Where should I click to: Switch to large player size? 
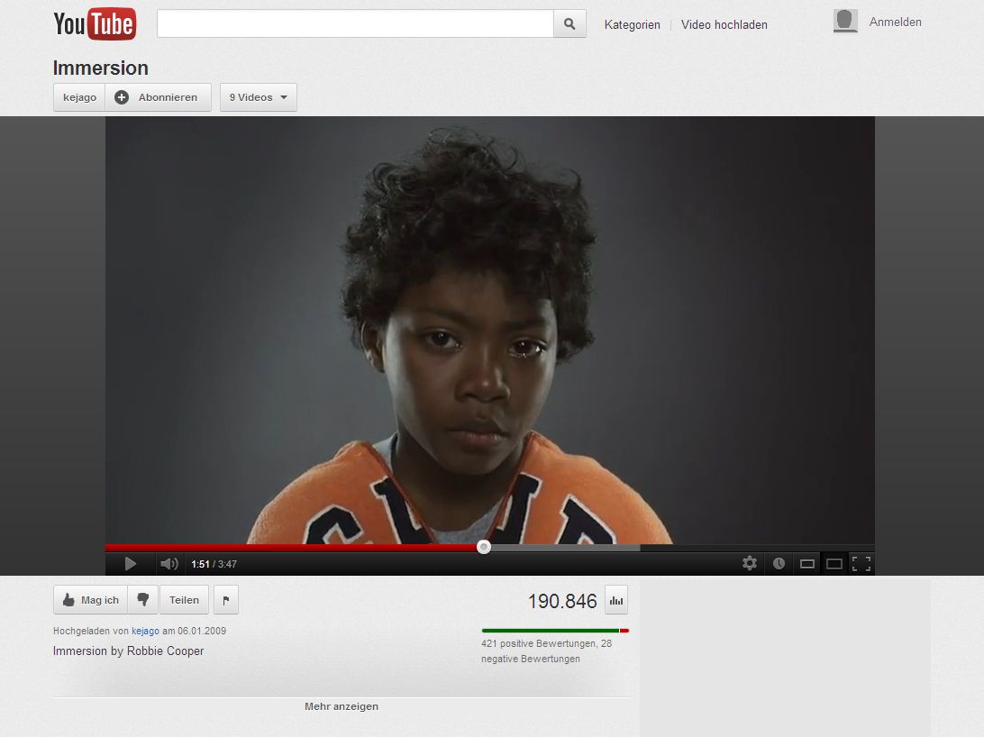[x=834, y=564]
